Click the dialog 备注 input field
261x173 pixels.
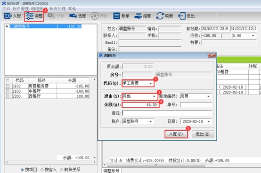[167, 113]
